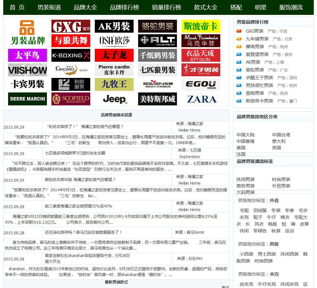Click the 七匹狼男装 brand logo
The width and height of the screenshot is (317, 288).
[158, 70]
